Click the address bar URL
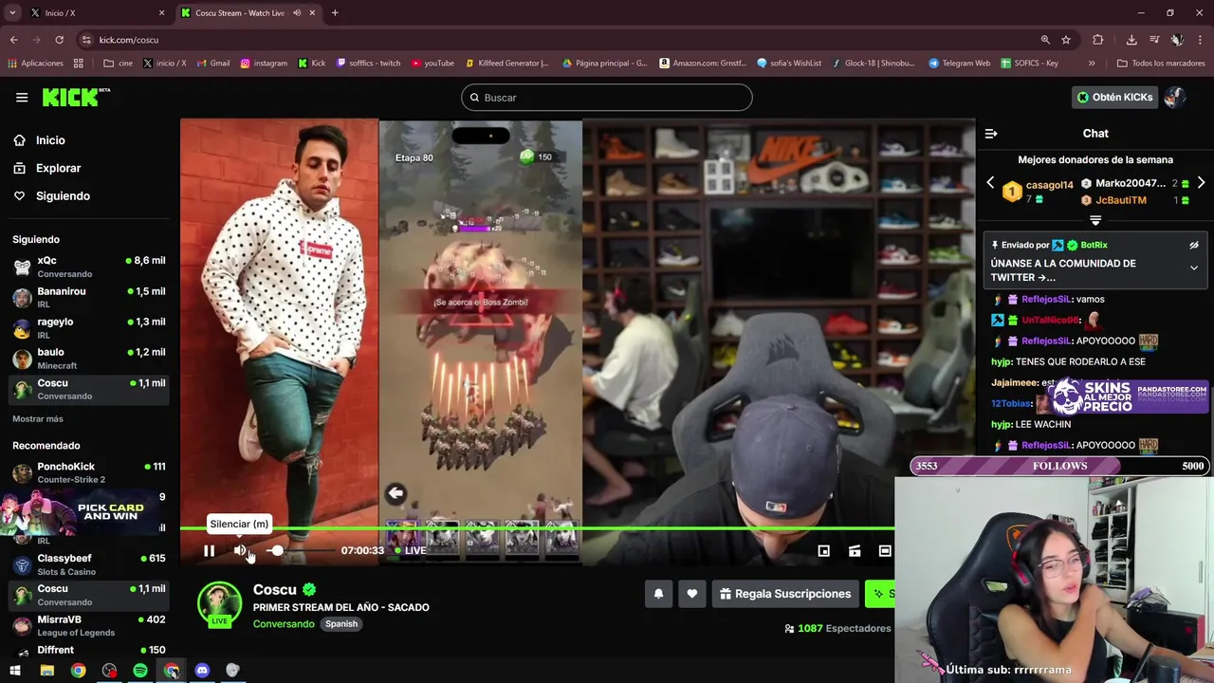Screen dimensions: 1214x683 (x=128, y=40)
